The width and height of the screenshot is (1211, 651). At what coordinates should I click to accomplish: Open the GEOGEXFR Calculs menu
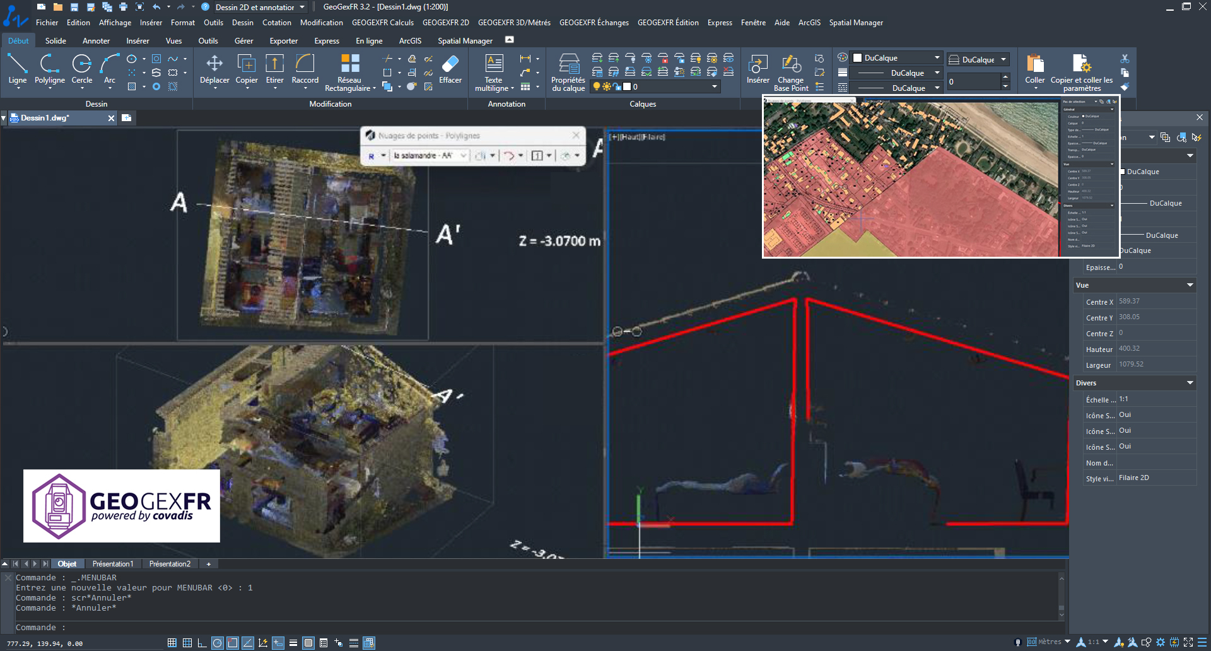click(x=383, y=23)
